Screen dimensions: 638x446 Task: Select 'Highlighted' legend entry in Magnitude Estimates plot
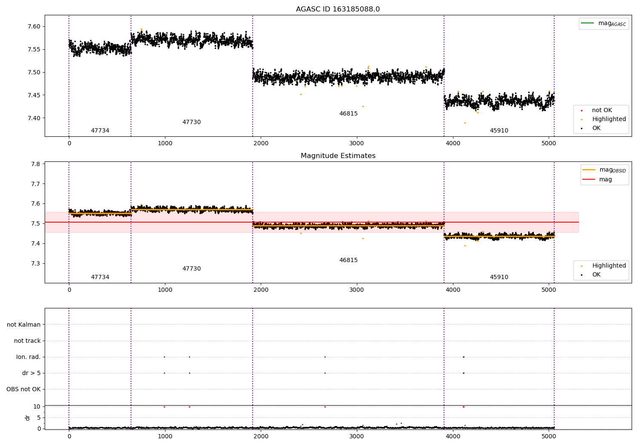tap(609, 266)
